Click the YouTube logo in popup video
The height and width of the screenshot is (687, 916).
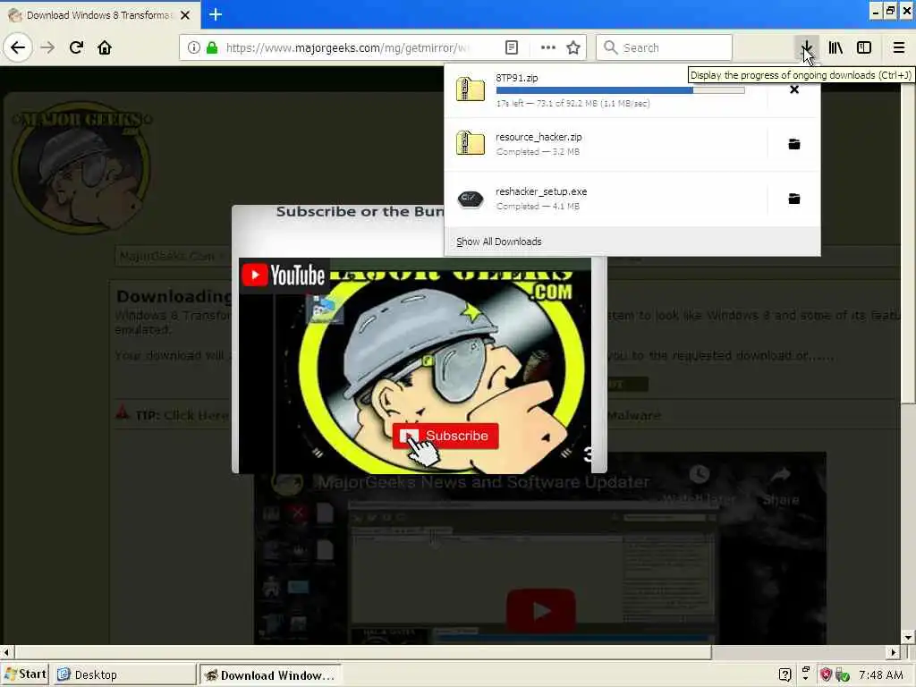[x=284, y=275]
